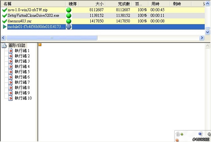211x142 pixels.
Task: Click the elapsed time 00:00:11
Action: (x=157, y=15)
